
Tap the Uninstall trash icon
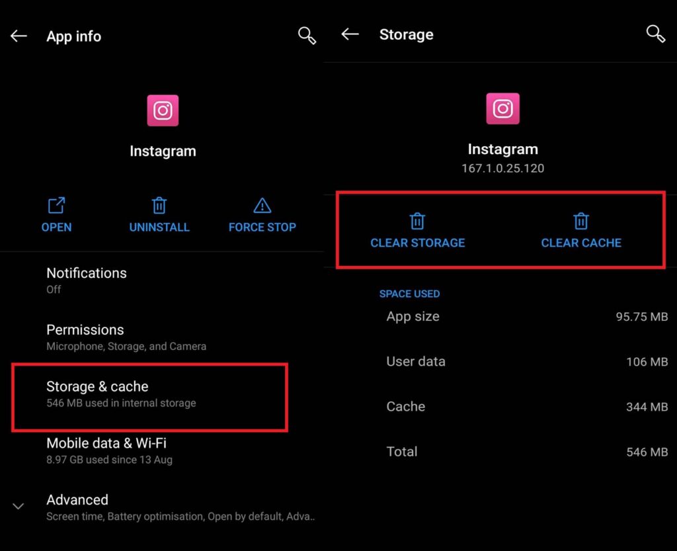159,206
